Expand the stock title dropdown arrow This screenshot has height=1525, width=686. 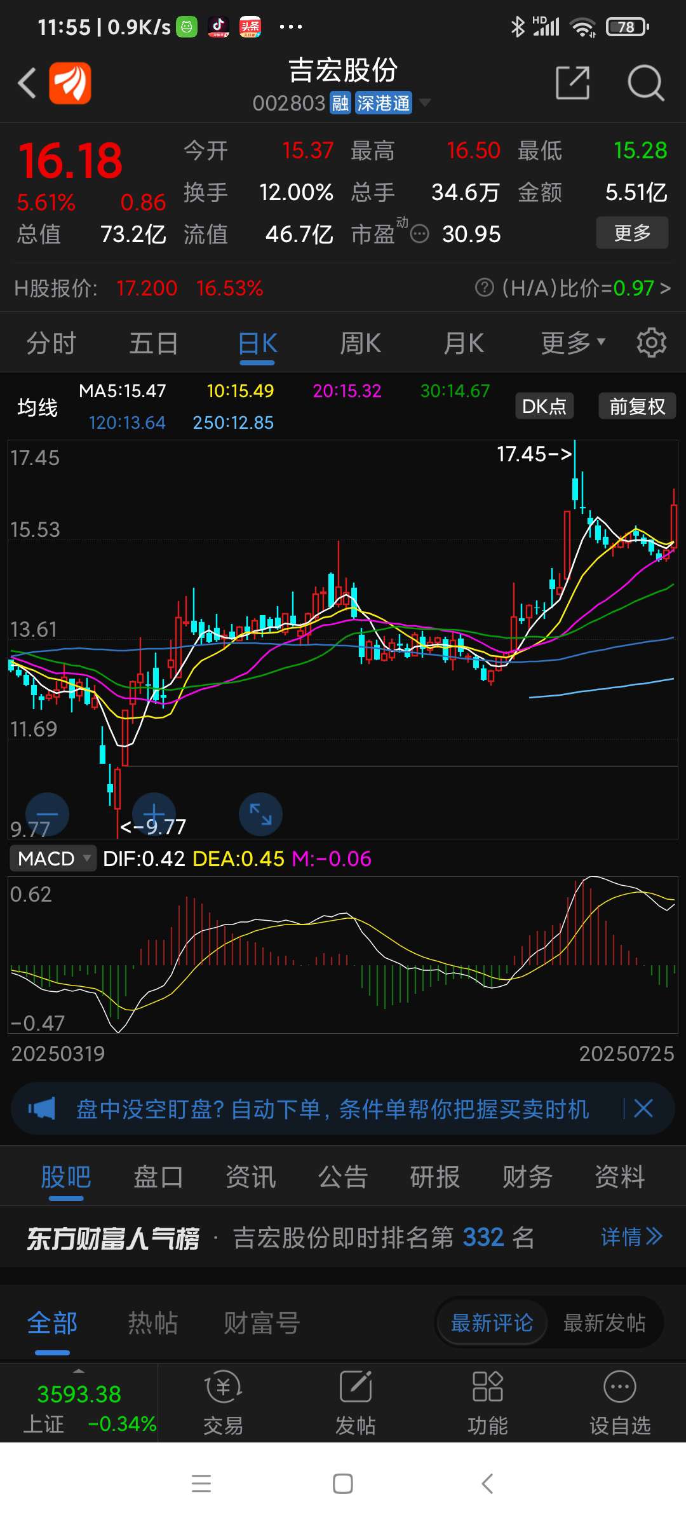(424, 103)
